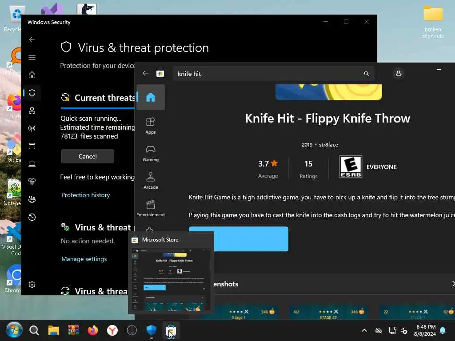Open the Gaming section in Store sidebar
This screenshot has height=341, width=455.
151,153
